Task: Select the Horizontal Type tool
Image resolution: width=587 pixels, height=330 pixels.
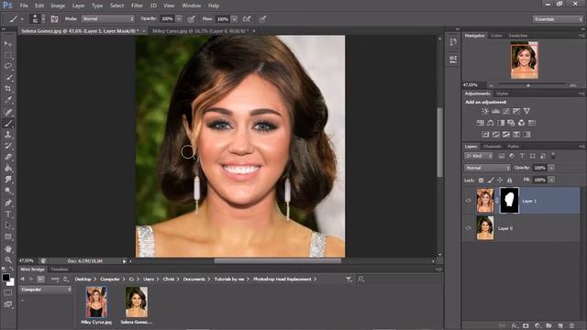Action: (8, 214)
